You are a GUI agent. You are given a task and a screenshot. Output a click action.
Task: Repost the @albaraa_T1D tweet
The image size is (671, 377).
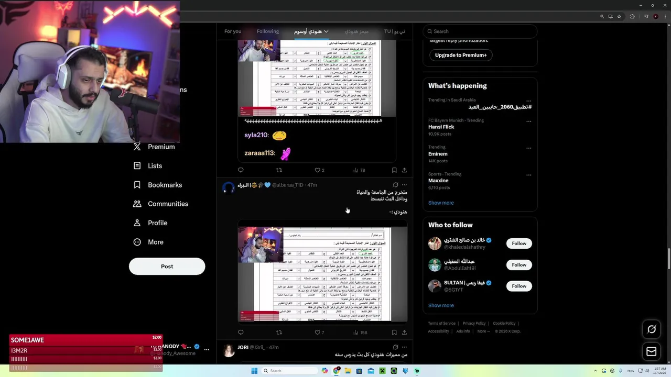[x=279, y=332]
